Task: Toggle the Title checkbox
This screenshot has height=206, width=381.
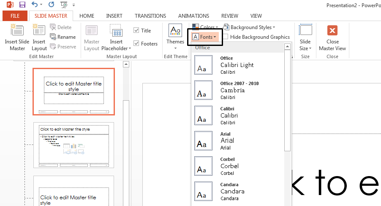Action: pos(136,30)
